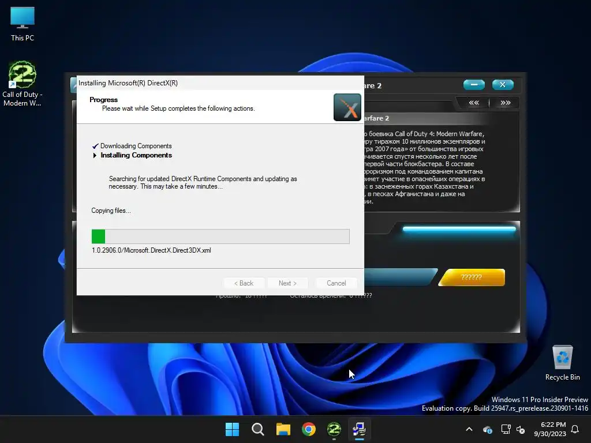Click the green DirectX copy progress bar
Image resolution: width=591 pixels, height=443 pixels.
pyautogui.click(x=220, y=236)
